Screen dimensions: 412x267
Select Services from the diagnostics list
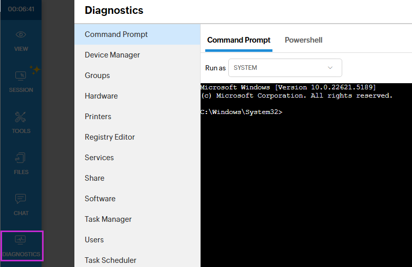[x=99, y=158]
